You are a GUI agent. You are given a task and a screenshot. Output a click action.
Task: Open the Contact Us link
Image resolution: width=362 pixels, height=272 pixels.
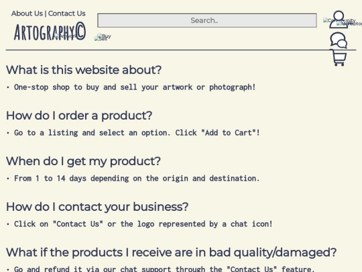pyautogui.click(x=67, y=13)
